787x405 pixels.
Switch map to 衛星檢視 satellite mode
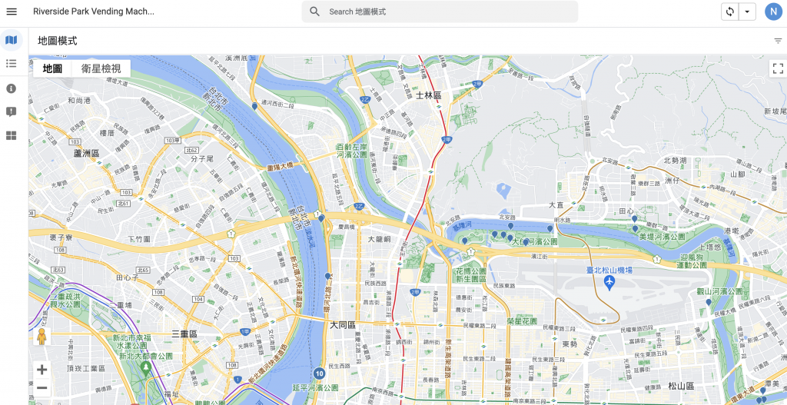[x=101, y=68]
